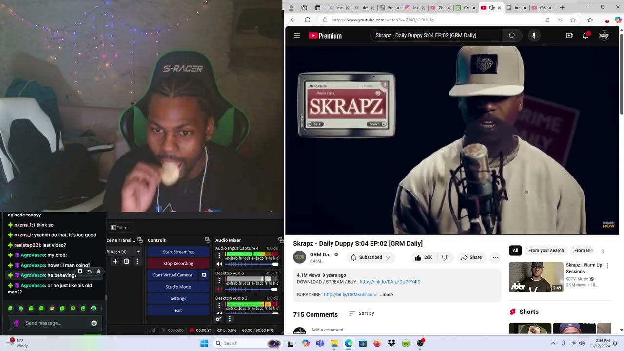The height and width of the screenshot is (351, 624).
Task: Expand the video description with ...more
Action: click(x=386, y=295)
